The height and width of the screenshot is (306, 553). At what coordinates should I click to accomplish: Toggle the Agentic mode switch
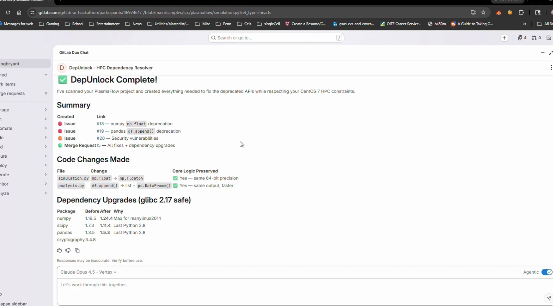coord(547,272)
